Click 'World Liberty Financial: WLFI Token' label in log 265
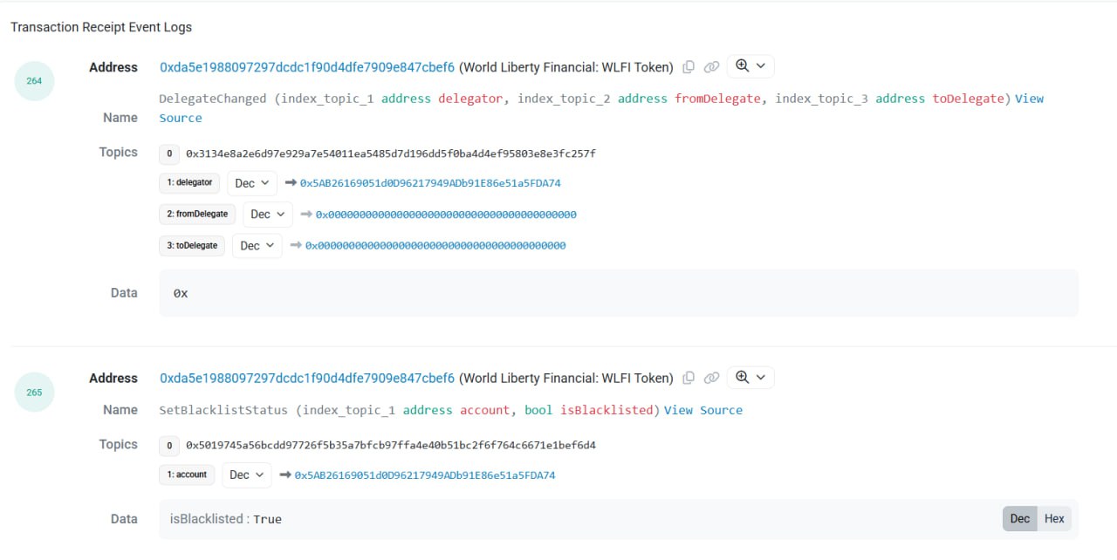The image size is (1117, 560). click(x=566, y=379)
